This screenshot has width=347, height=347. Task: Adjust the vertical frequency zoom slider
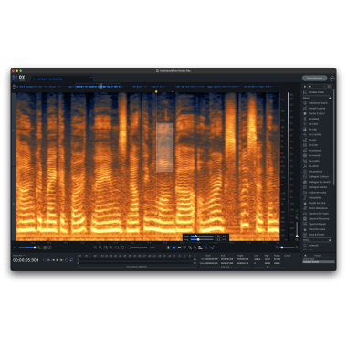click(x=297, y=229)
